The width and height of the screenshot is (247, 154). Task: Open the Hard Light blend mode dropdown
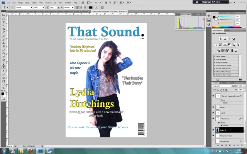click(222, 86)
